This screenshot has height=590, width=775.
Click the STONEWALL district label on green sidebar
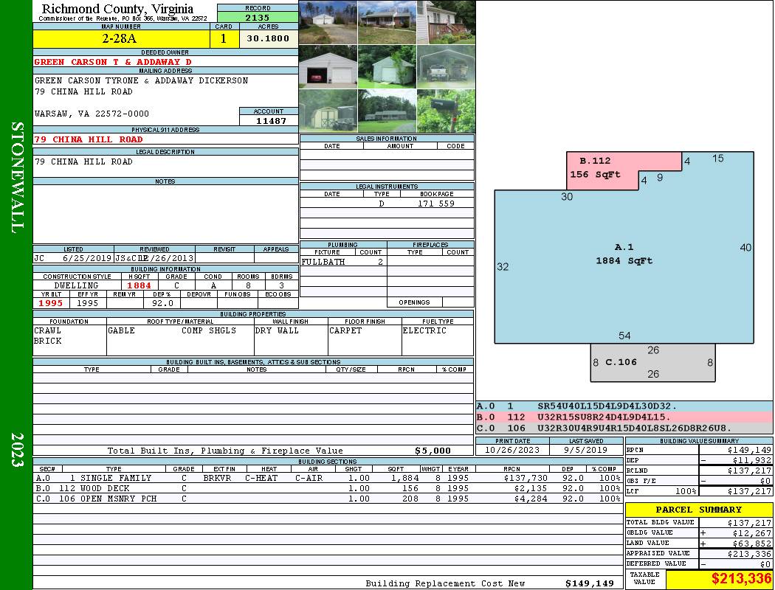17,178
